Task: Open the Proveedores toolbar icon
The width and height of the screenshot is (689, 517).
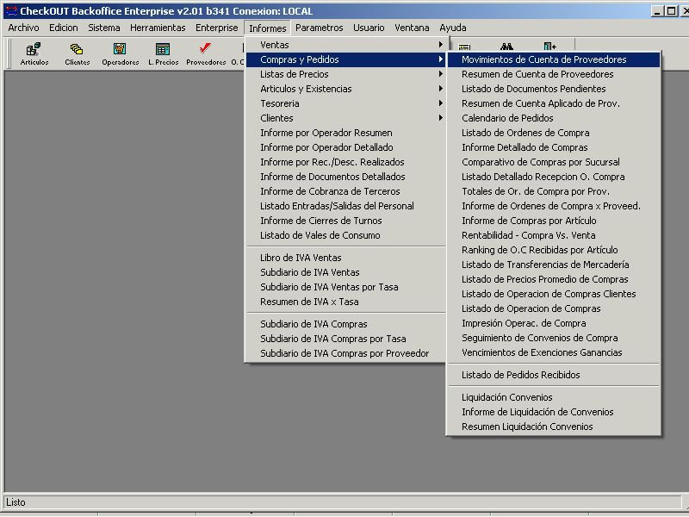Action: pos(206,53)
